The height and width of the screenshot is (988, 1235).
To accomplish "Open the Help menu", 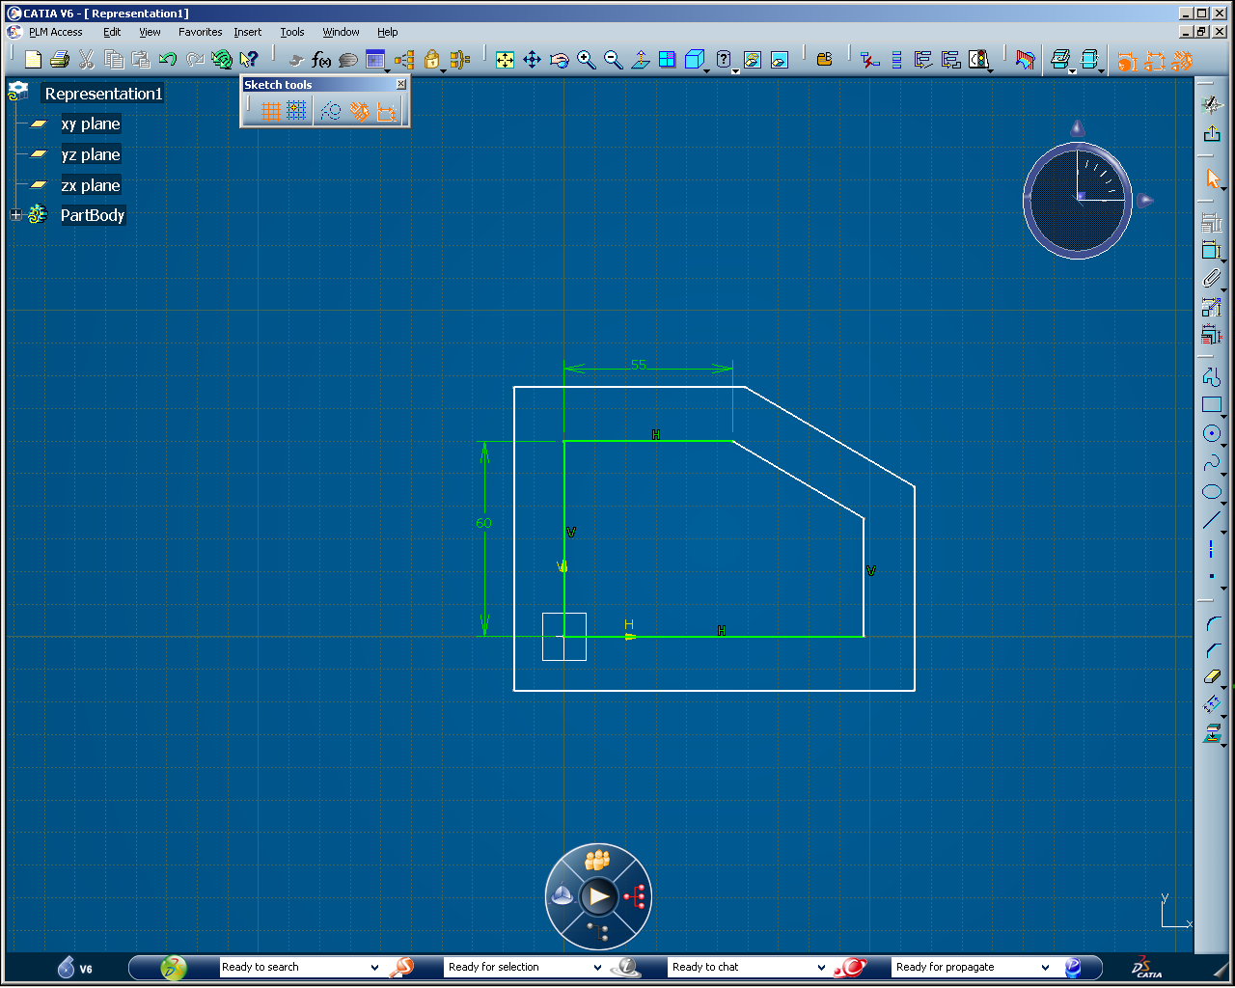I will pyautogui.click(x=387, y=32).
